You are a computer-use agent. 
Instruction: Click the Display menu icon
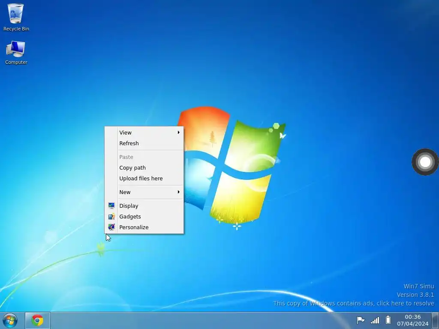tap(111, 206)
